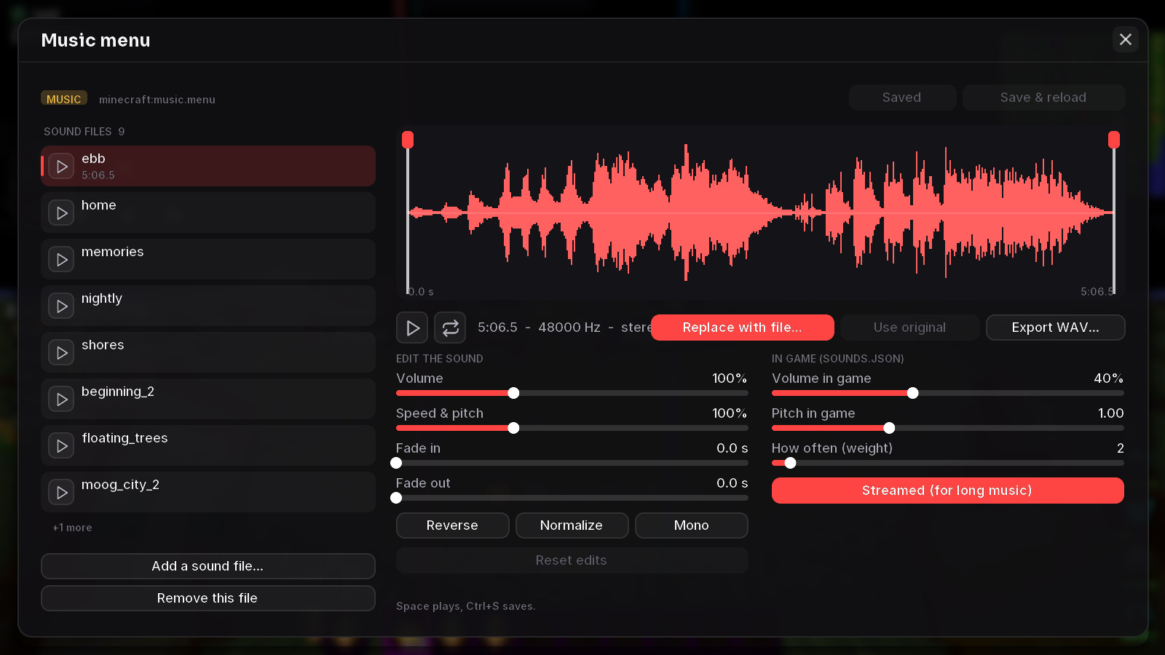Click the Fade in slider handle
The width and height of the screenshot is (1165, 655).
(396, 463)
